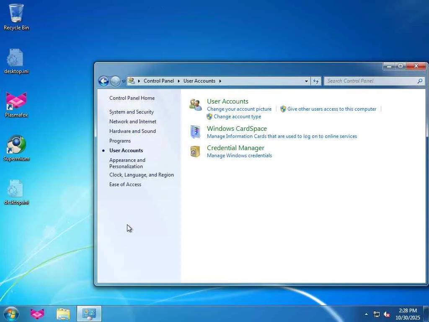Select the Control Panel taskbar button
The height and width of the screenshot is (322, 429).
(x=89, y=314)
